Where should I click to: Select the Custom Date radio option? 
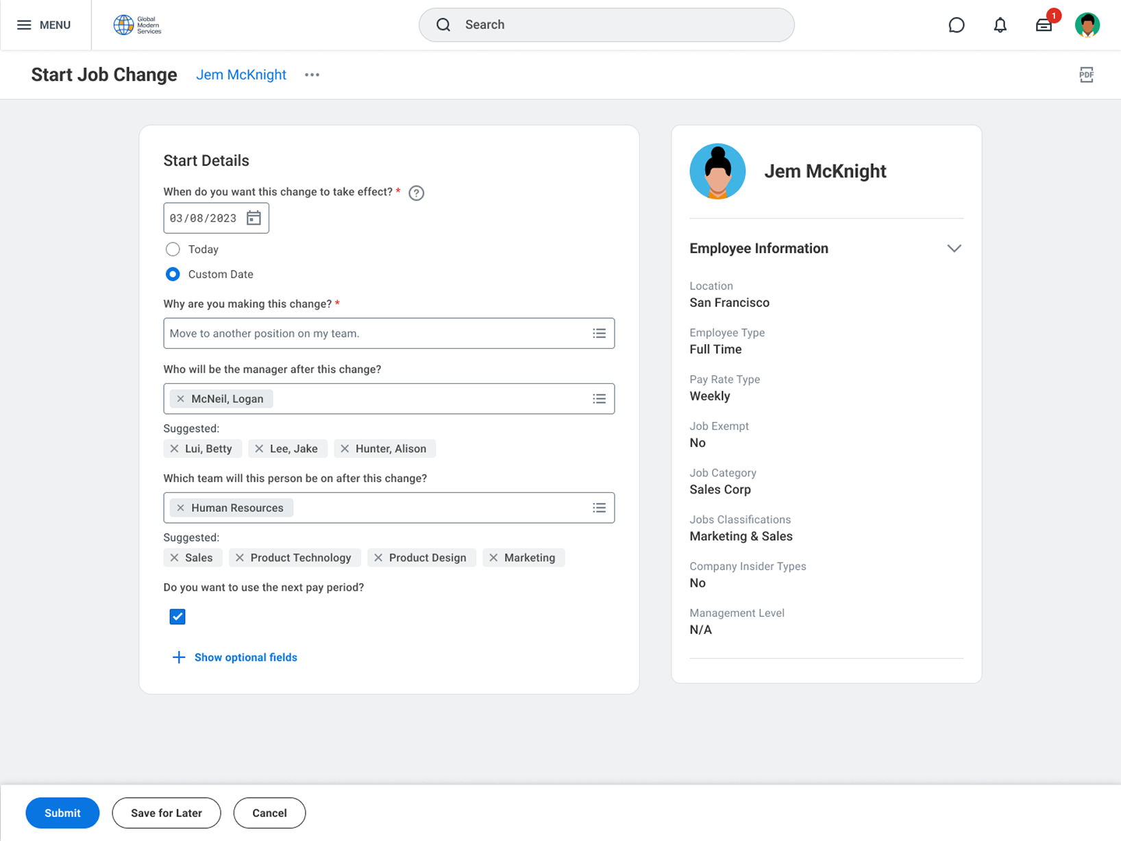(x=173, y=274)
